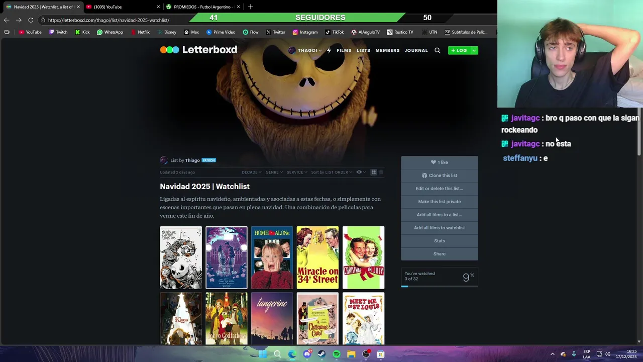Switch to detailed list view
Screen dimensions: 643x362
(x=381, y=172)
